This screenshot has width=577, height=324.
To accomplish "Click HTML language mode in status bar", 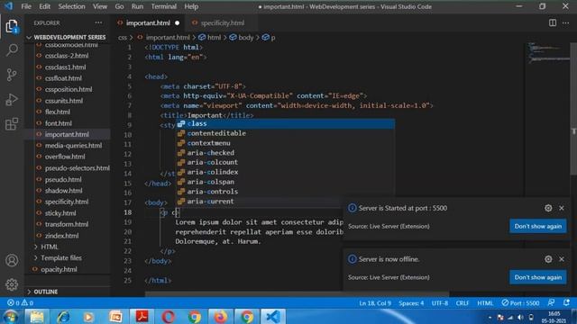I will pyautogui.click(x=485, y=303).
